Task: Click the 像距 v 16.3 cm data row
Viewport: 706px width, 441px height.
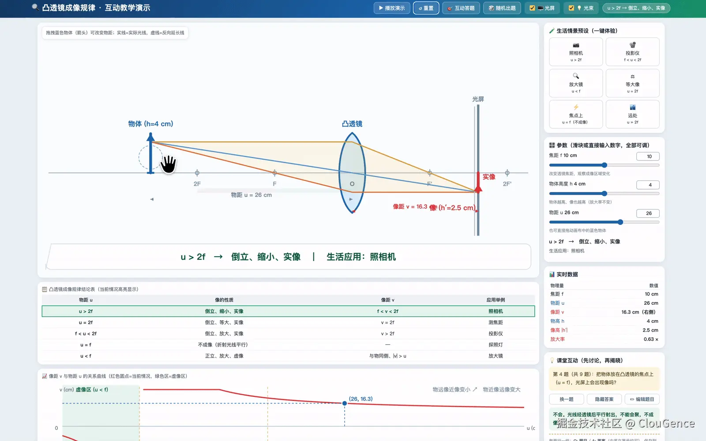Action: (604, 312)
